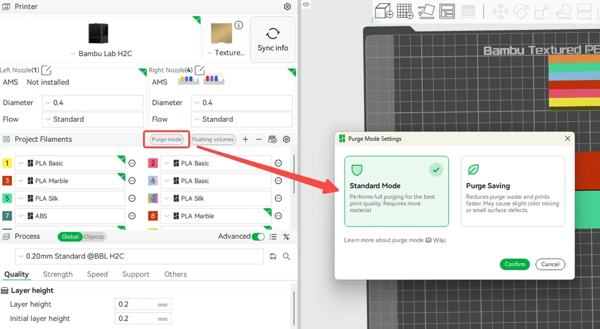Click the Flushing volumes button

pyautogui.click(x=213, y=139)
